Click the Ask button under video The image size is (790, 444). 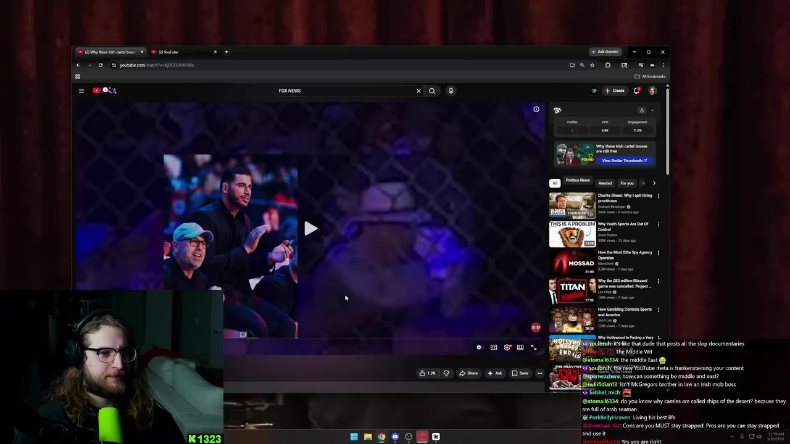495,373
